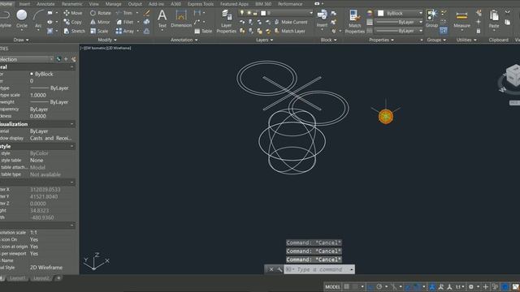Image resolution: width=520 pixels, height=292 pixels.
Task: Click the Make Current button
Action: tap(291, 22)
